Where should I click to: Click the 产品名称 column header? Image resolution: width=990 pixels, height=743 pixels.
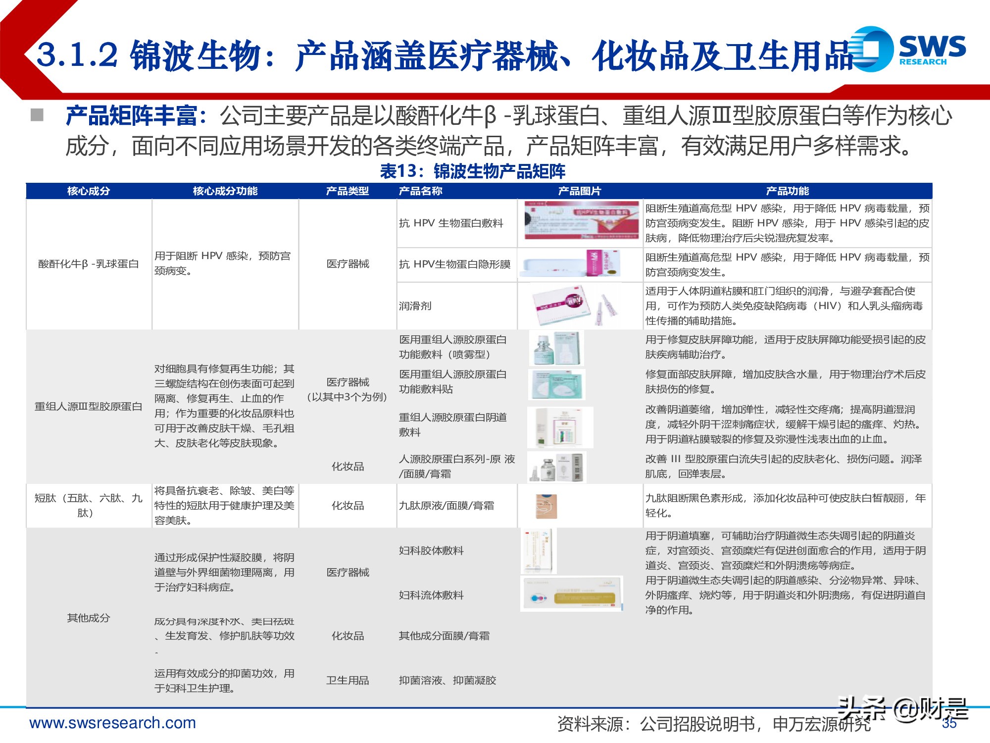tap(421, 191)
